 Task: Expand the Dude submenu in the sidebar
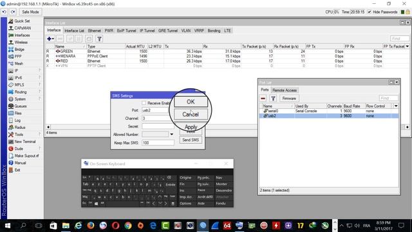click(40, 149)
